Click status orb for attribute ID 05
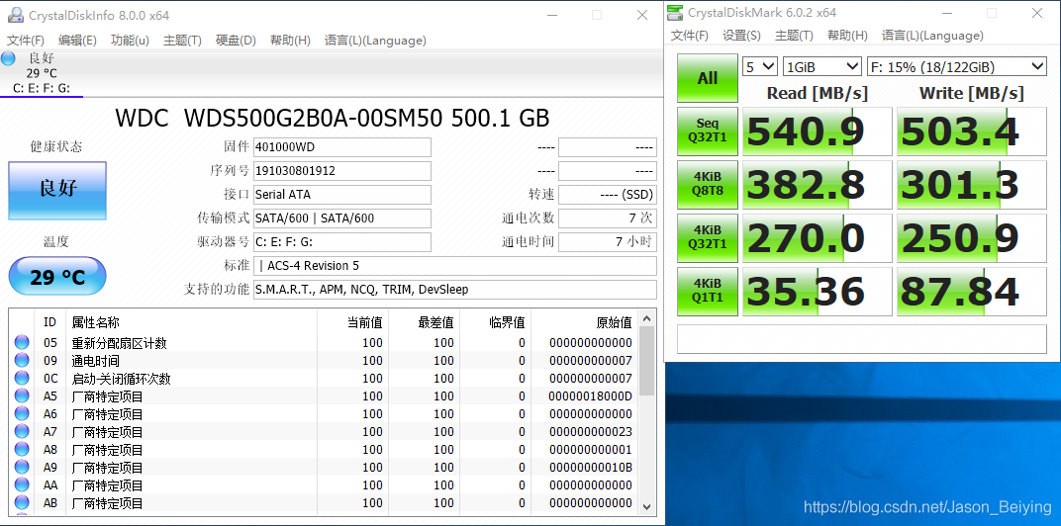Viewport: 1061px width, 526px height. point(22,343)
